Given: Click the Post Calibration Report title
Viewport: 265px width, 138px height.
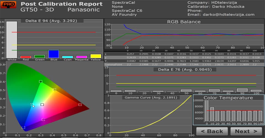Looking at the screenshot, I should point(62,4).
